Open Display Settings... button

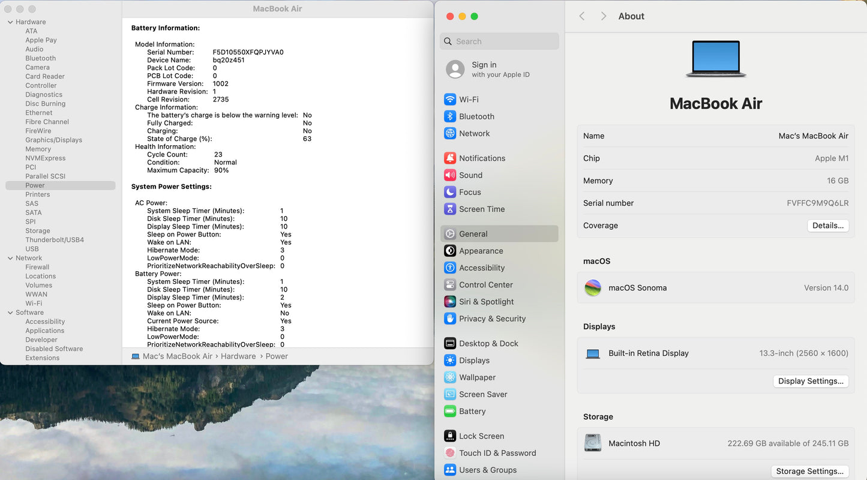[810, 381]
